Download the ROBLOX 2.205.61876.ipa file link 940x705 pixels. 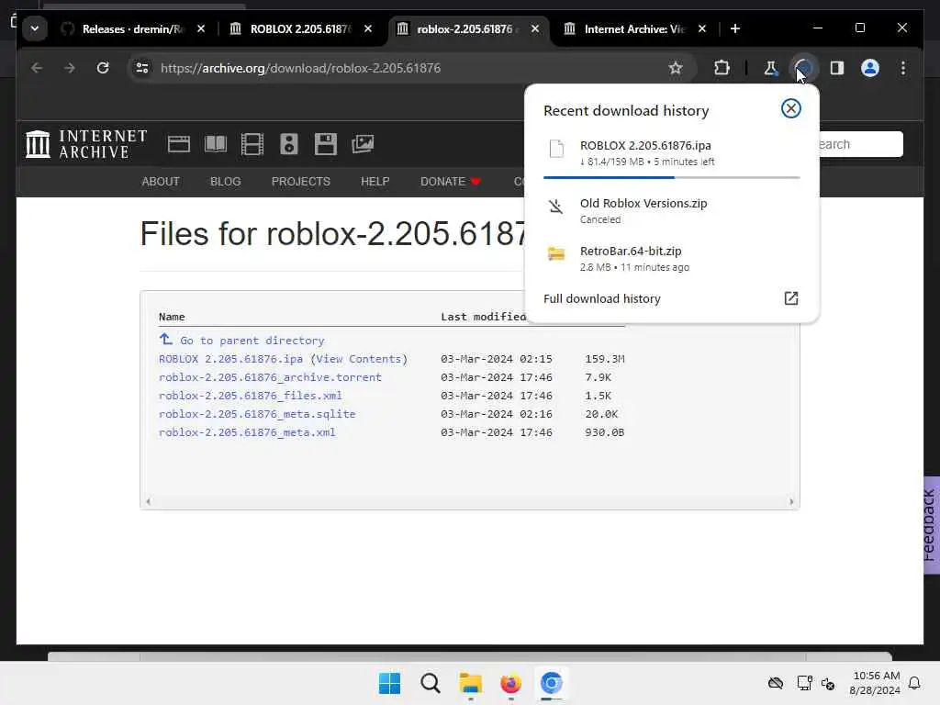pos(230,359)
